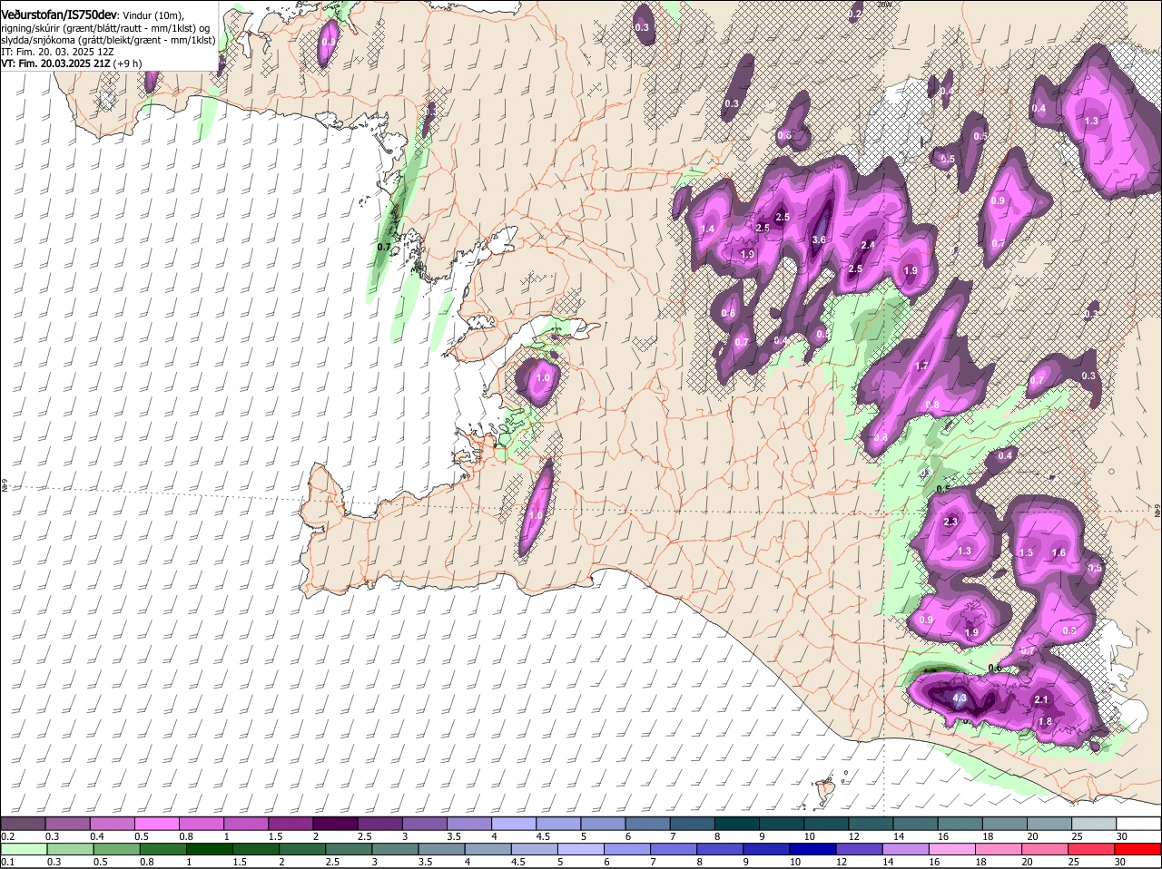Click the upper legend swatch starting at 7
Viewport: 1162px width, 869px height.
click(x=691, y=823)
